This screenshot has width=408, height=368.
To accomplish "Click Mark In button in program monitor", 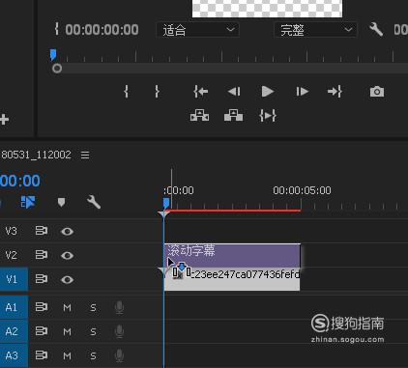I will pos(126,92).
